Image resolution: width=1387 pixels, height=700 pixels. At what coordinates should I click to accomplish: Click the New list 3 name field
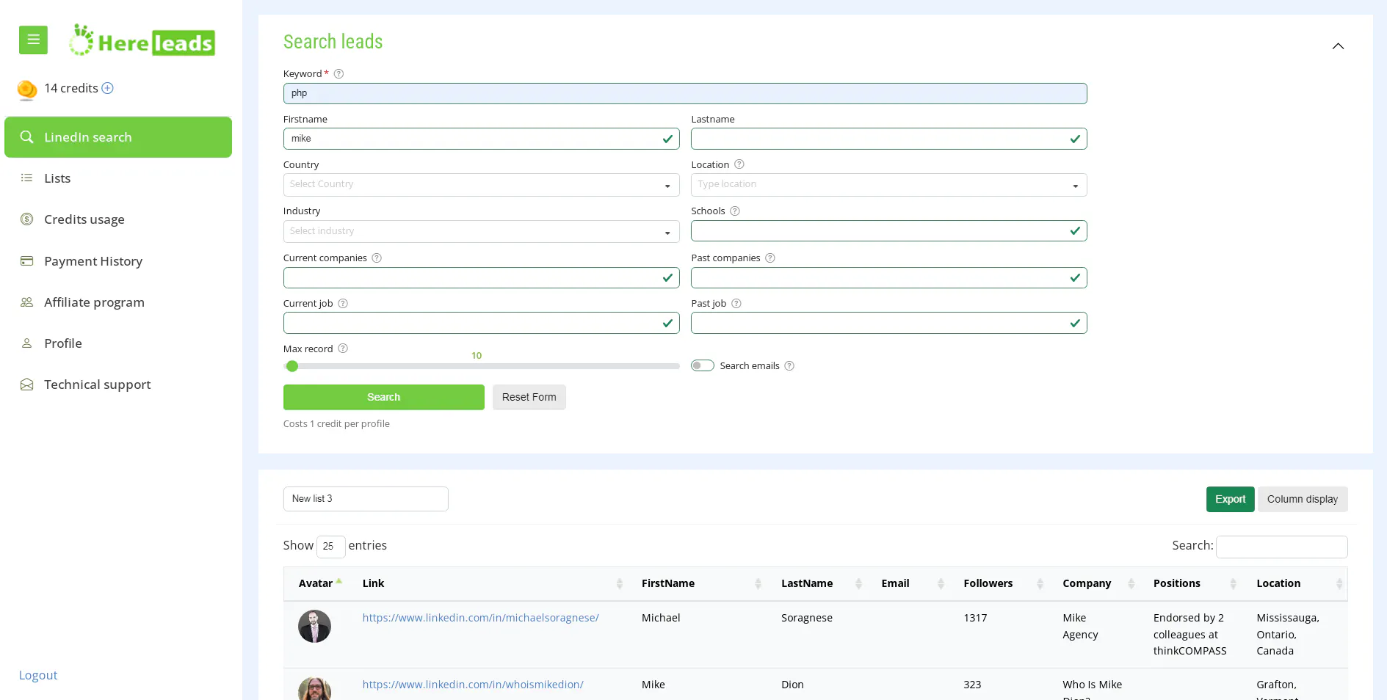(x=366, y=499)
